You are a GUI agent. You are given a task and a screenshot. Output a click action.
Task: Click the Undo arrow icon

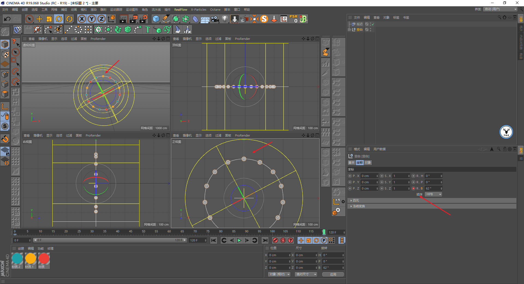pos(7,19)
